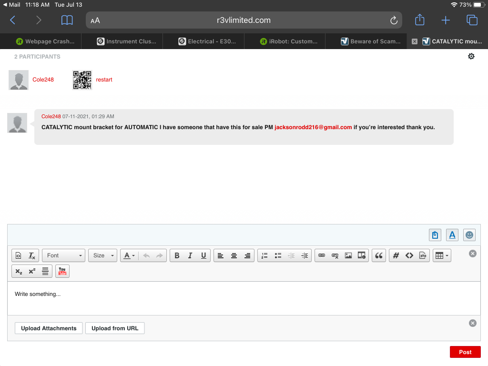This screenshot has height=366, width=488.
Task: Toggle underline text formatting
Action: click(203, 255)
